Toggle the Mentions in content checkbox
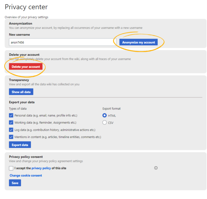The width and height of the screenshot is (207, 199). [x=11, y=137]
